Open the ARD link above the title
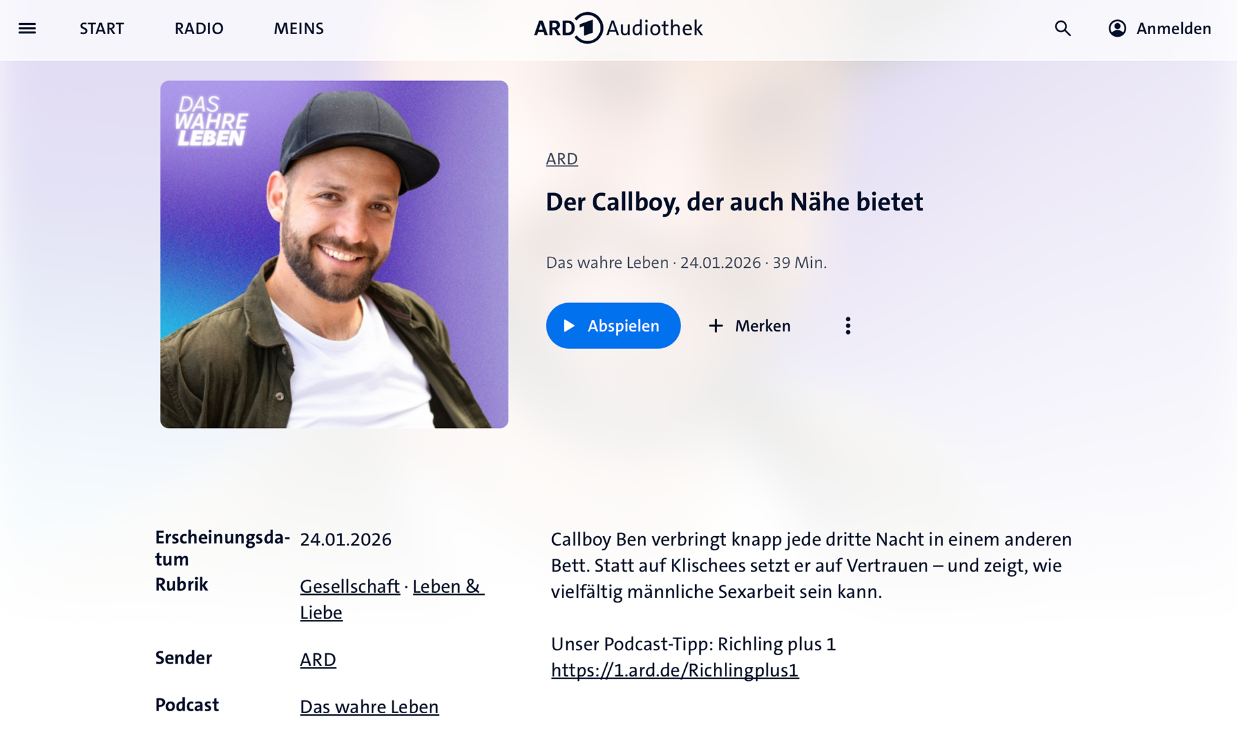 [562, 159]
